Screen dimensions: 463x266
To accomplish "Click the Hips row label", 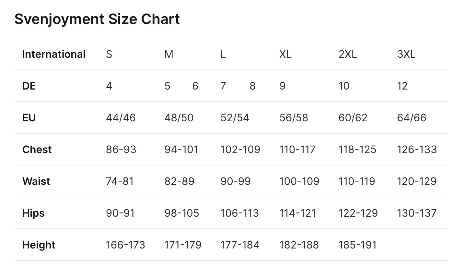I will coord(33,213).
